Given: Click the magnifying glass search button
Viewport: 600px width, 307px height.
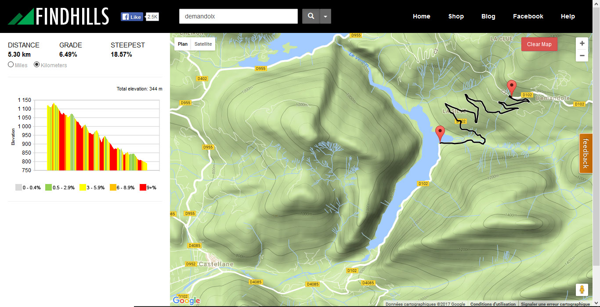Looking at the screenshot, I should click(x=311, y=16).
